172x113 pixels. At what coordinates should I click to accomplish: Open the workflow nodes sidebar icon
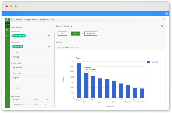[x=7, y=30]
